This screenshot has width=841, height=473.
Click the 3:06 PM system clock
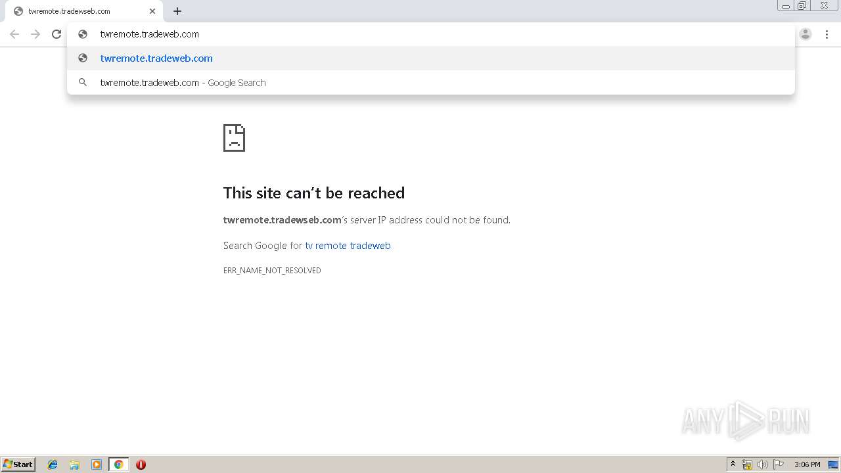point(807,464)
